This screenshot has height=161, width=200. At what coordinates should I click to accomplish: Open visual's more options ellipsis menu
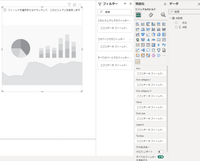coord(80,4)
